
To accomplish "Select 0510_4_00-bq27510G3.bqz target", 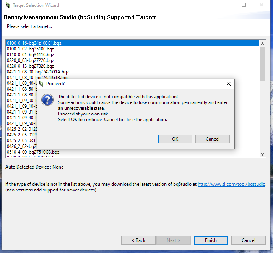I will tap(133, 152).
